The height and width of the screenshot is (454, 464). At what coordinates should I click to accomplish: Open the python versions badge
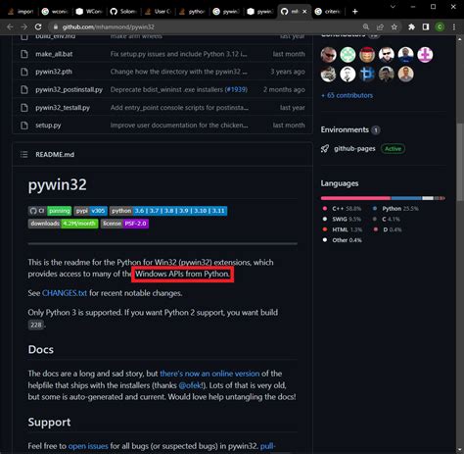tap(168, 211)
